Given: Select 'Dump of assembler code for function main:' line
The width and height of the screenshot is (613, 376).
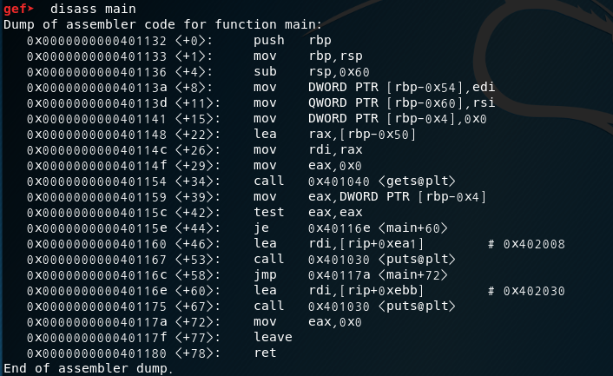Looking at the screenshot, I should 162,24.
